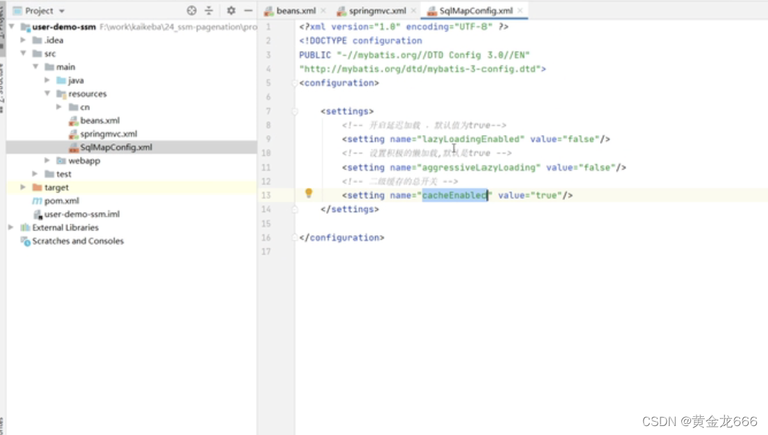Close the beans.xml tab
Image resolution: width=768 pixels, height=435 pixels.
[x=323, y=11]
